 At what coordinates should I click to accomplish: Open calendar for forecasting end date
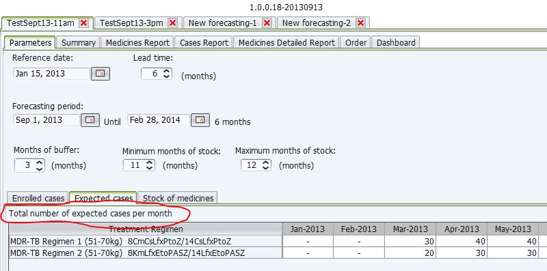[200, 120]
